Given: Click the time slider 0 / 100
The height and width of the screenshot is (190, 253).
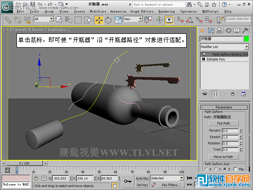Looking at the screenshot, I should (24, 163).
